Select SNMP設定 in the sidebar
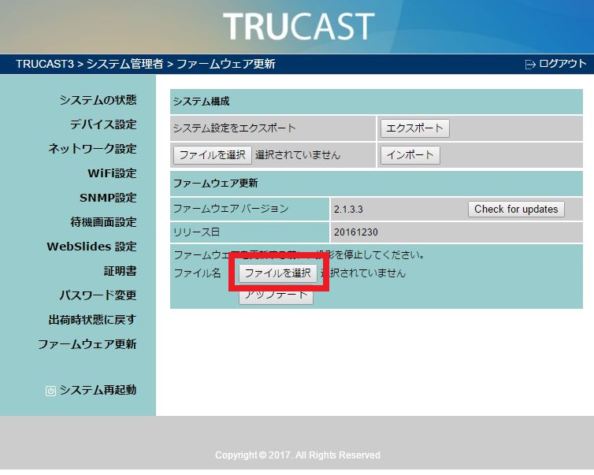The width and height of the screenshot is (594, 475). point(108,198)
